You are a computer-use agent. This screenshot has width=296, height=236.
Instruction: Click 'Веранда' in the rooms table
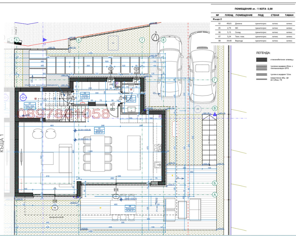239,41
